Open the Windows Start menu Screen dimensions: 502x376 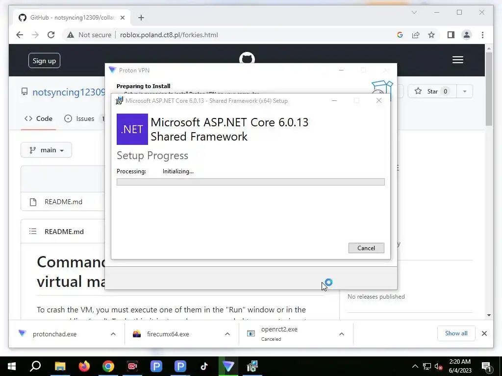pos(12,366)
